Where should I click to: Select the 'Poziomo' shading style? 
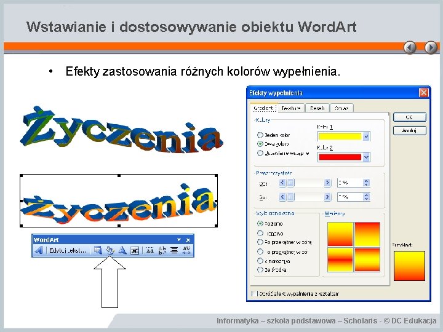pyautogui.click(x=260, y=224)
